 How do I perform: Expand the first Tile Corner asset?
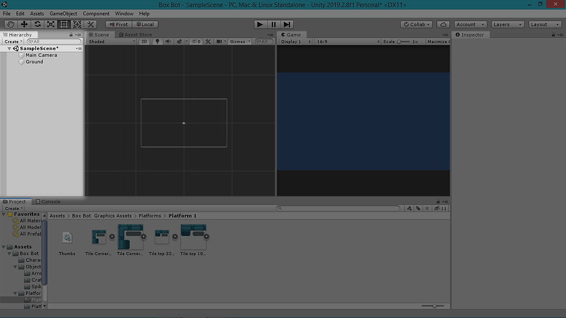coord(112,237)
